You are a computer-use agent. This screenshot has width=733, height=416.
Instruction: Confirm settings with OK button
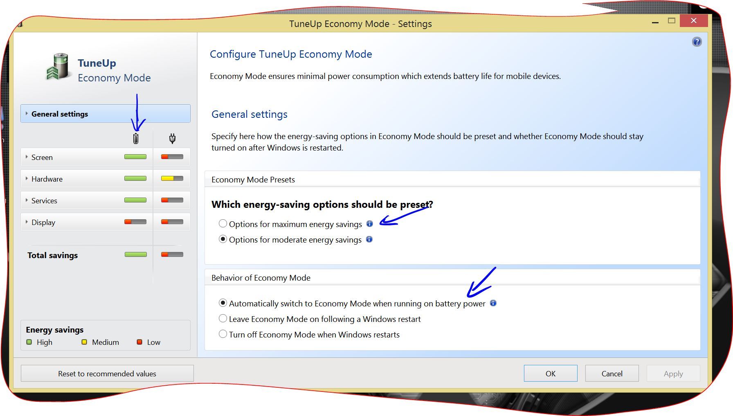pos(551,373)
